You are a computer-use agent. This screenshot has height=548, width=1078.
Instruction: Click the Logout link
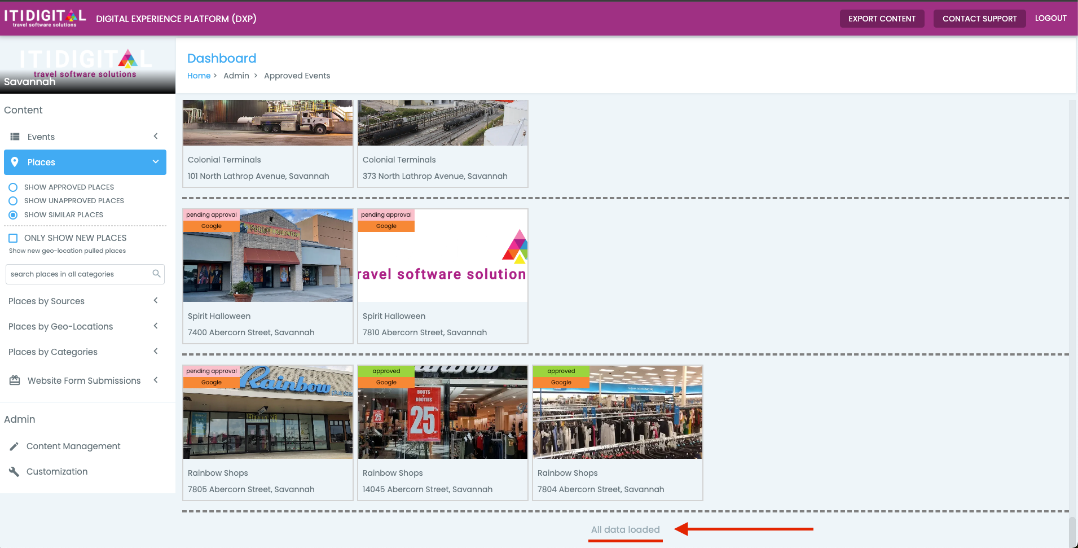(1050, 18)
